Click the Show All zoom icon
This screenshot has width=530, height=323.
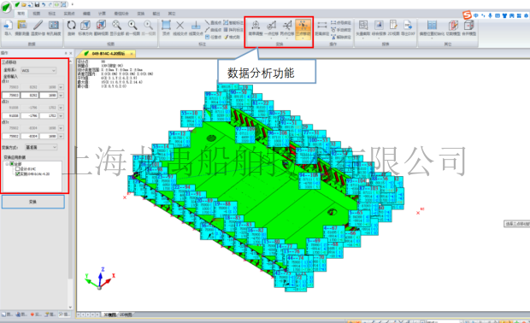[x=116, y=27]
